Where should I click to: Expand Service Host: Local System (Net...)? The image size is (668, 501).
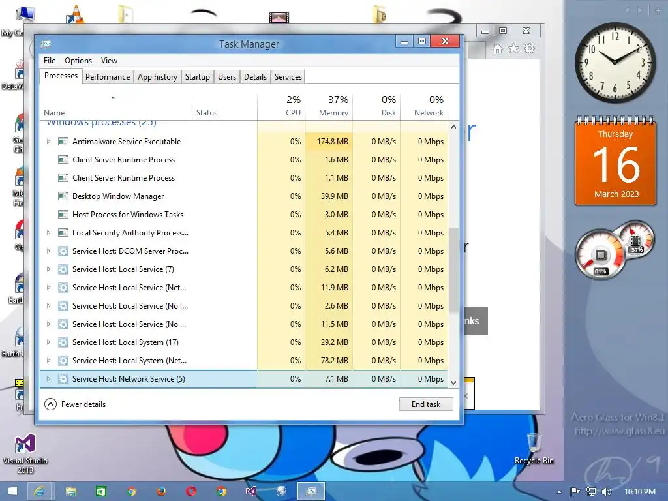pos(48,361)
